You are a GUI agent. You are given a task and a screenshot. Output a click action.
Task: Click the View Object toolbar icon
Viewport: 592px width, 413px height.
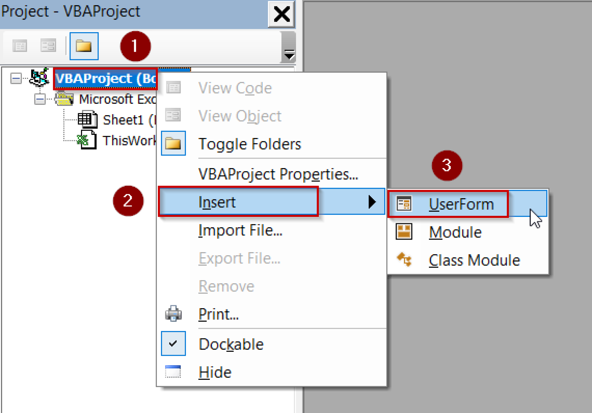(48, 46)
